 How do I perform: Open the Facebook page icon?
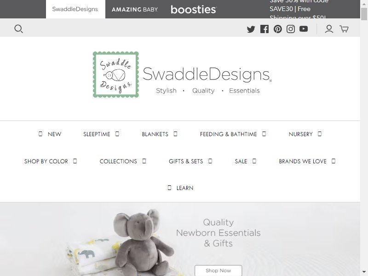click(264, 29)
